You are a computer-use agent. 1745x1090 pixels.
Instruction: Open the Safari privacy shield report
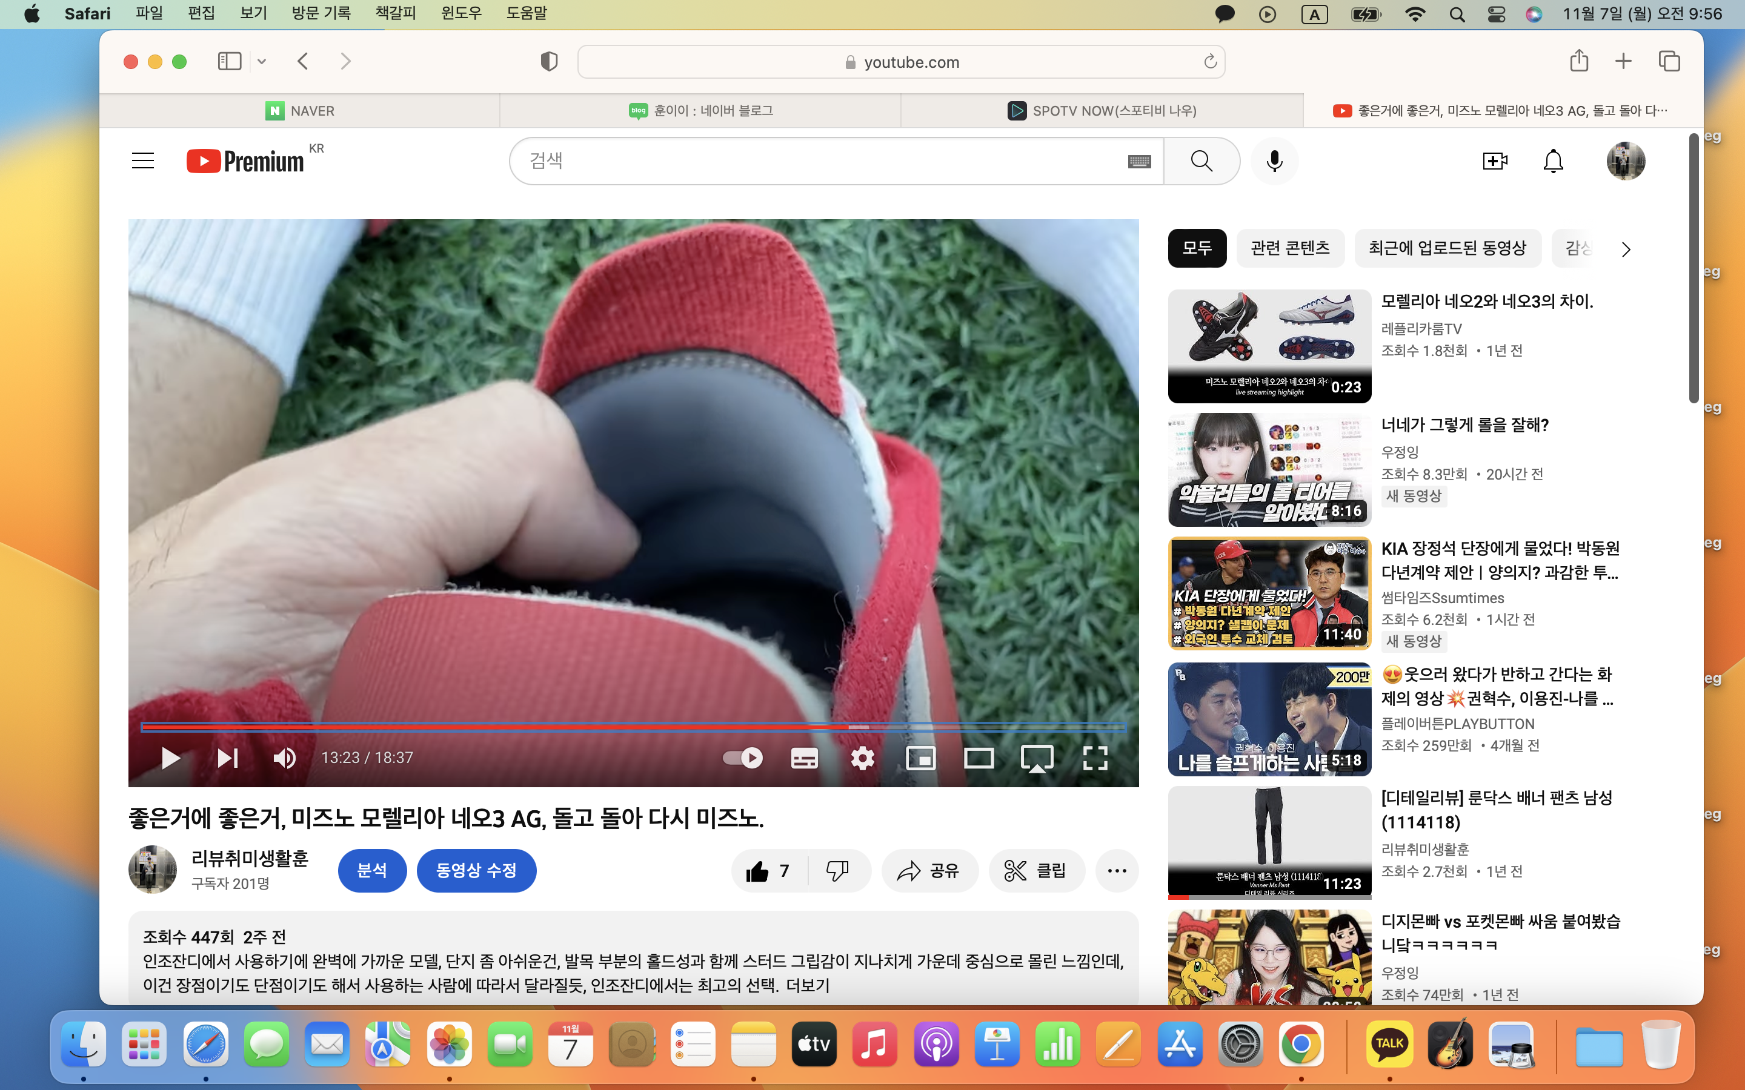click(549, 61)
